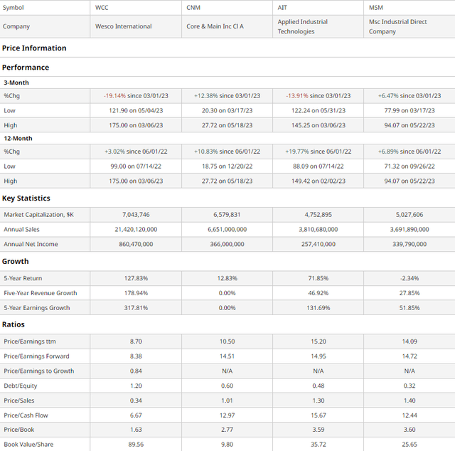The height and width of the screenshot is (451, 455).
Task: Click 71.32 on 09/26/22 low
Action: point(409,166)
